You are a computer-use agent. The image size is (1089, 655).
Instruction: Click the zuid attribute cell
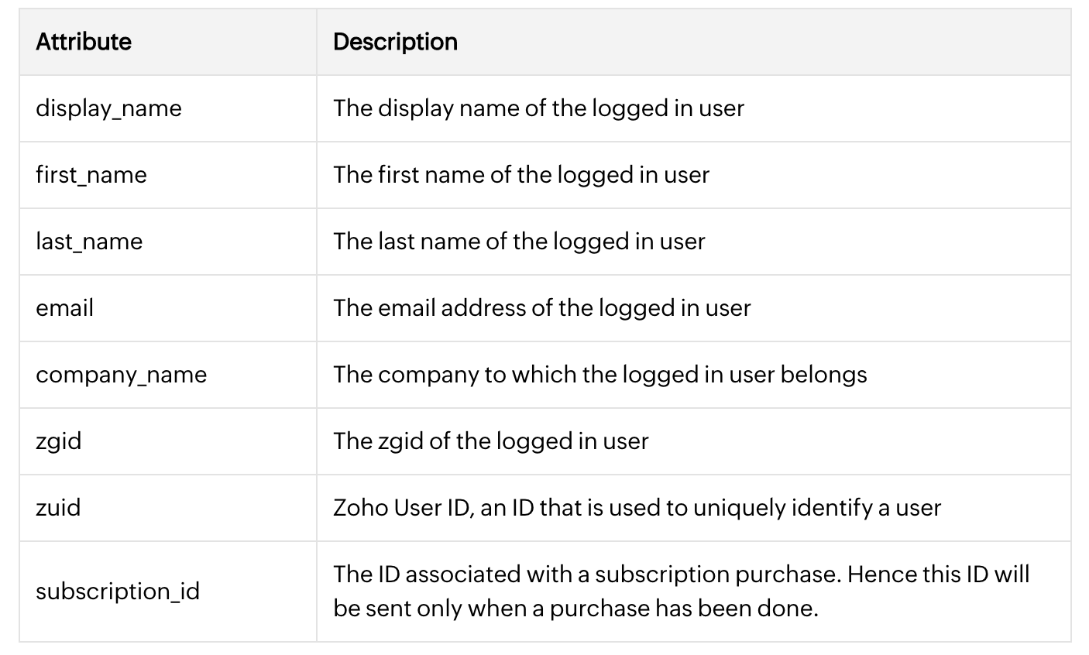tap(58, 508)
